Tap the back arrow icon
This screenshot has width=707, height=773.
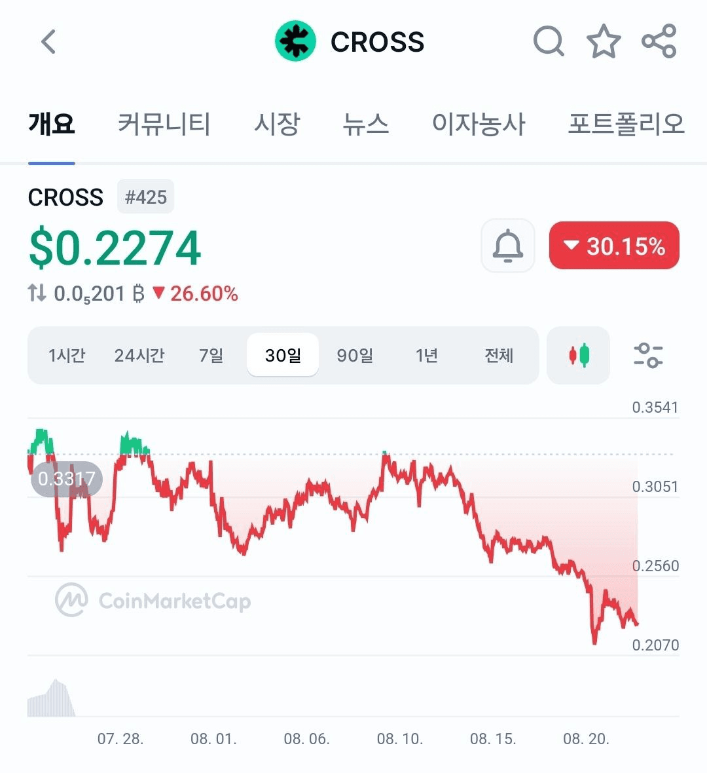click(x=48, y=41)
